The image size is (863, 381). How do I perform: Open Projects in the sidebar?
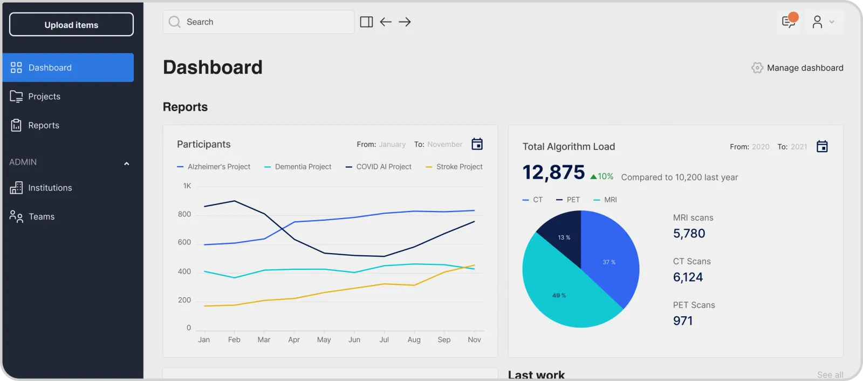point(44,97)
